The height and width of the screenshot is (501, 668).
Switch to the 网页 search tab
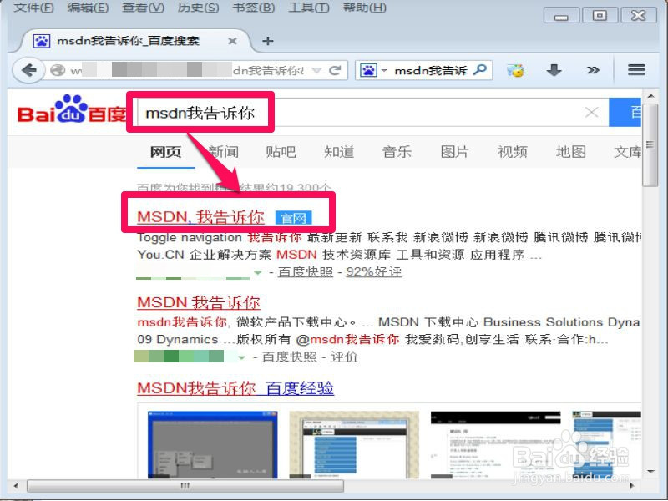pyautogui.click(x=165, y=152)
